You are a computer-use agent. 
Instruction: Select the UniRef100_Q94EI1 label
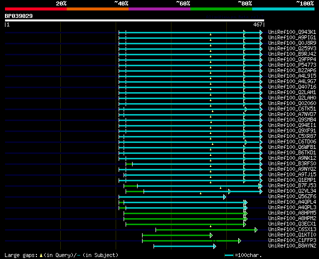click(x=292, y=126)
